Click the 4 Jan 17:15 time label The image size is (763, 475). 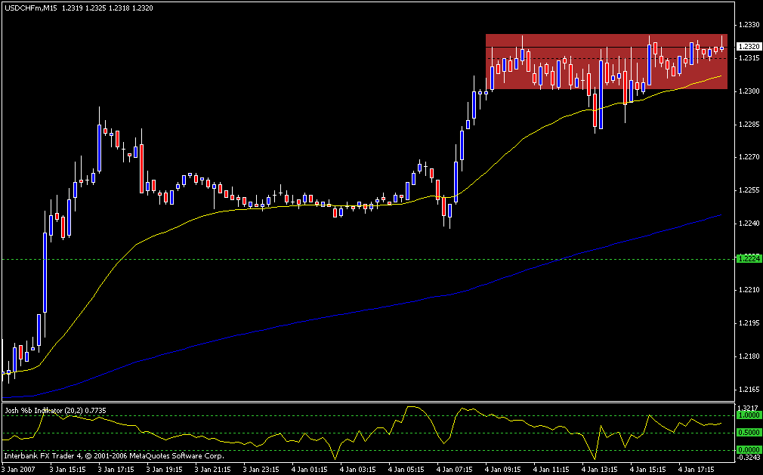pos(693,469)
